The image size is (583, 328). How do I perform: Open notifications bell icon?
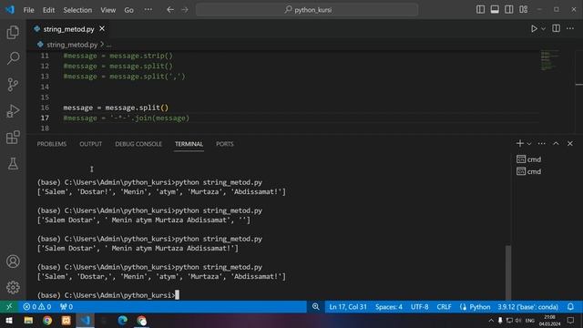pos(570,307)
